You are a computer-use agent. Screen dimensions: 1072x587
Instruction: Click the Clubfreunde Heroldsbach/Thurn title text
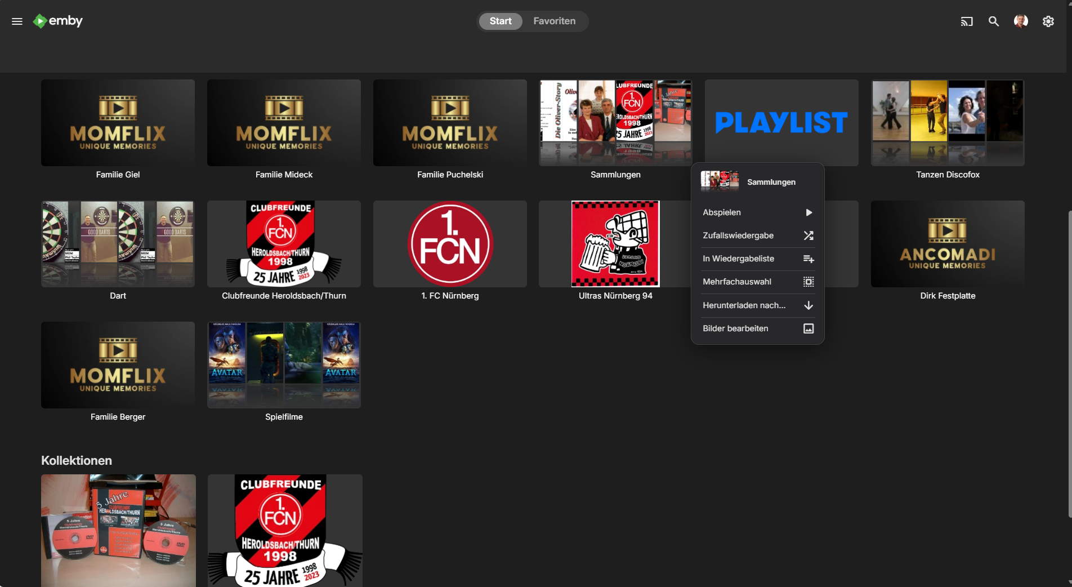(x=284, y=296)
